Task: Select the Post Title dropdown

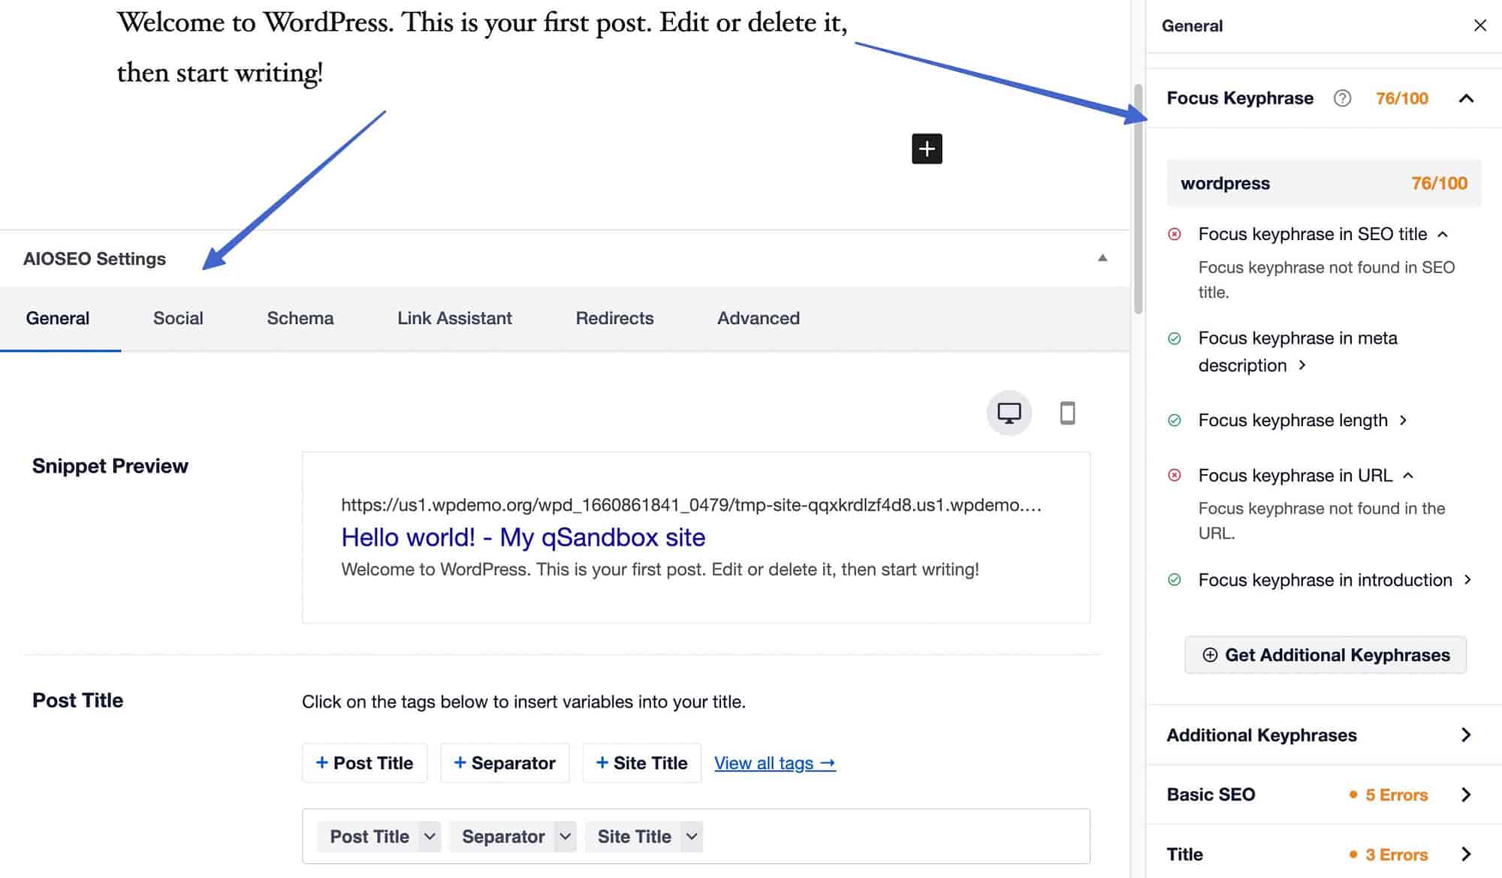Action: coord(382,836)
